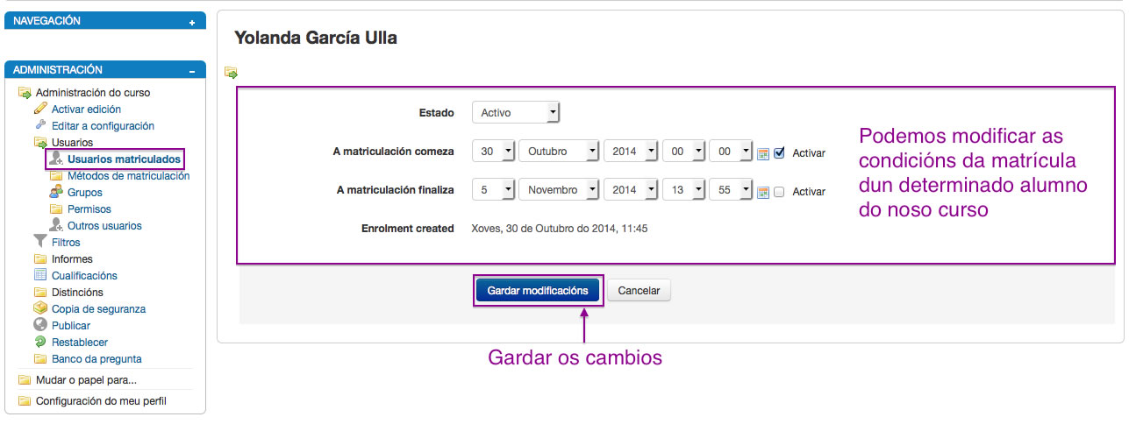1129x424 pixels.
Task: Open the end minute dropdown showing 55
Action: point(731,190)
